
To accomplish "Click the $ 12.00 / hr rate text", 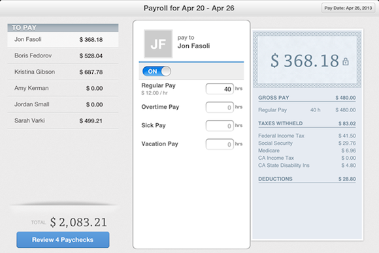I will [154, 93].
